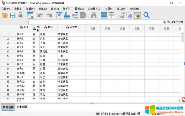Click the magnifying glass search icon
185x116 pixels.
[146, 15]
